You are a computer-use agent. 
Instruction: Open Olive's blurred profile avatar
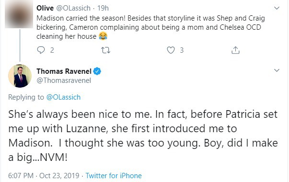[19, 14]
